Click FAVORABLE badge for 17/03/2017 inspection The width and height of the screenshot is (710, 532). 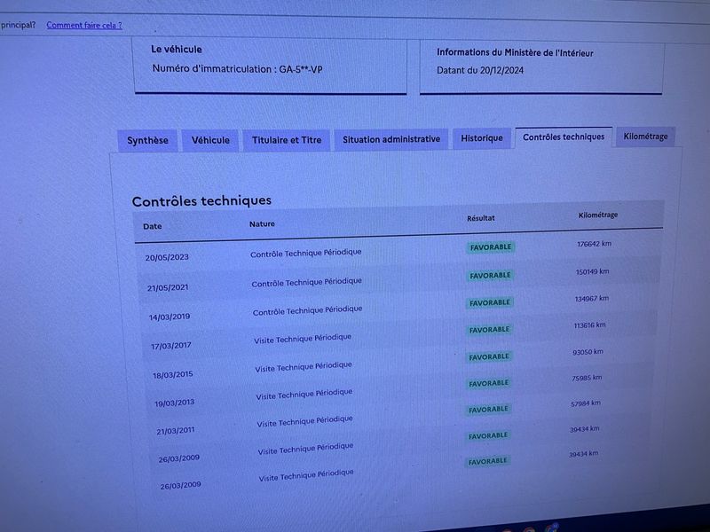click(489, 330)
